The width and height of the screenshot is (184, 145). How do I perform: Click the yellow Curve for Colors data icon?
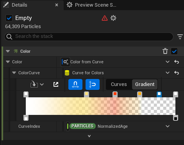tap(67, 73)
